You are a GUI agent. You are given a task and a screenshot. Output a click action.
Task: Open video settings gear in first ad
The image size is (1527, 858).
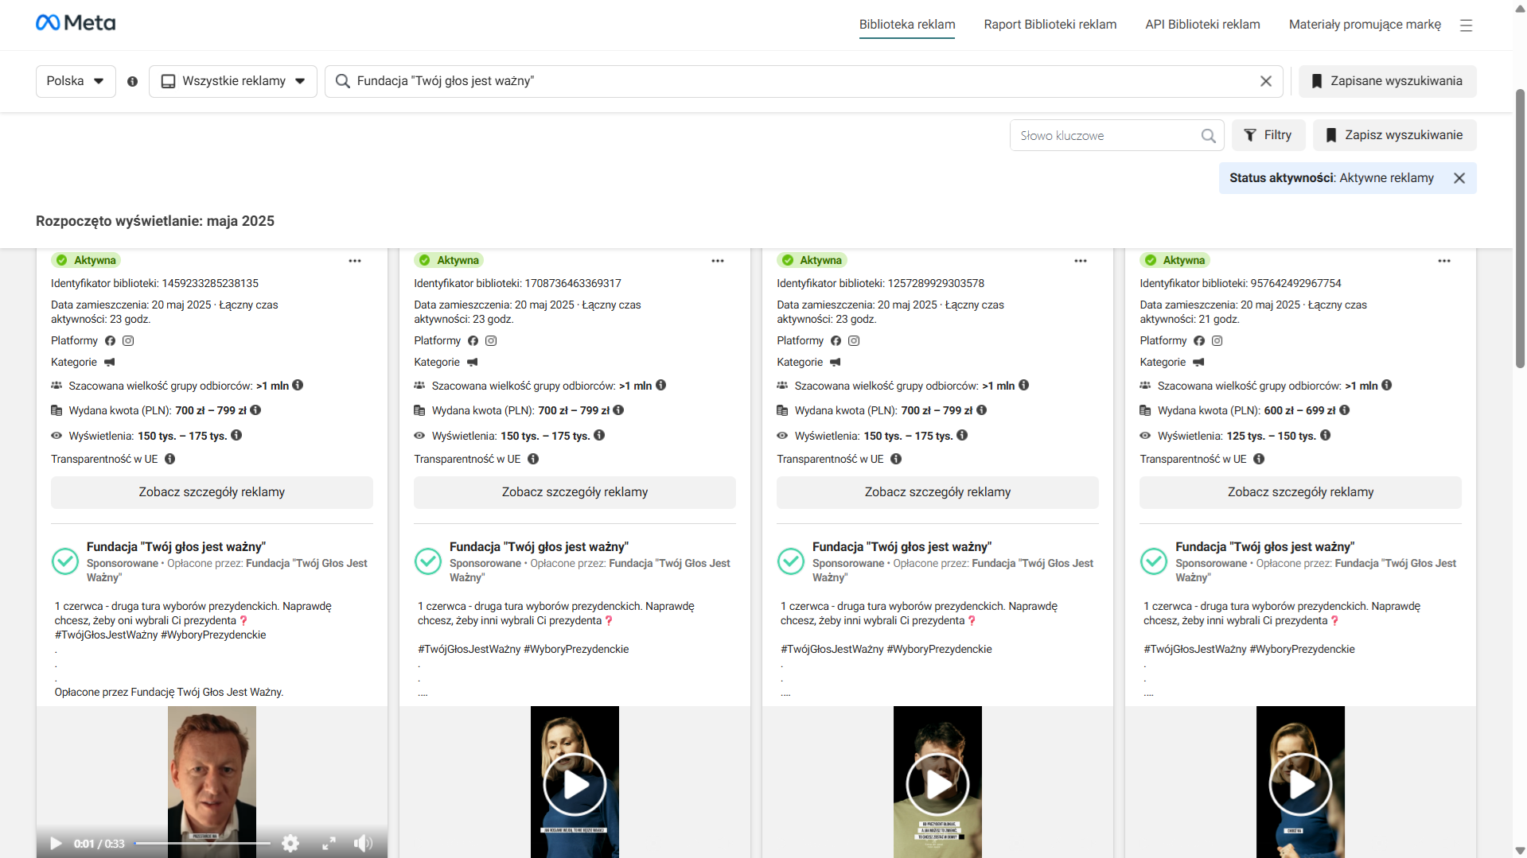click(x=290, y=843)
